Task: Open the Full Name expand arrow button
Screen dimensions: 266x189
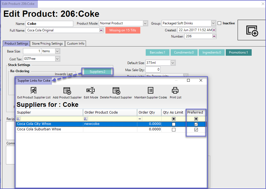Action: pyautogui.click(x=101, y=31)
